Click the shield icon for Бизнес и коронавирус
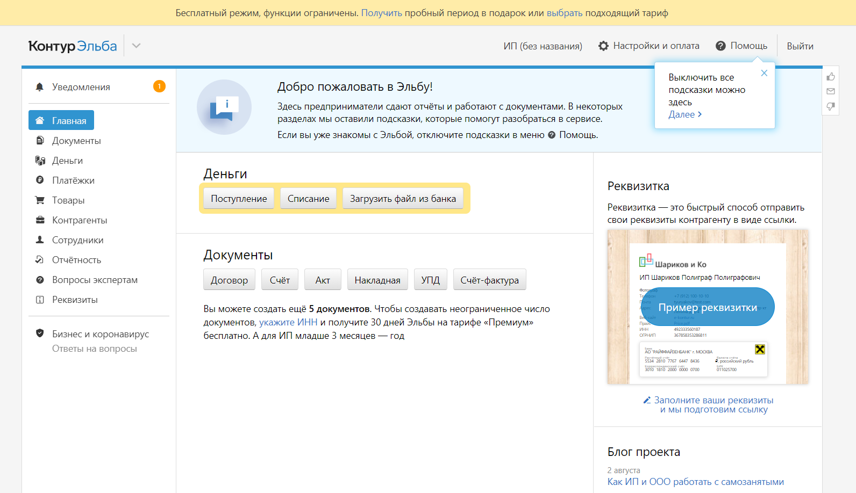Image resolution: width=856 pixels, height=493 pixels. [40, 333]
